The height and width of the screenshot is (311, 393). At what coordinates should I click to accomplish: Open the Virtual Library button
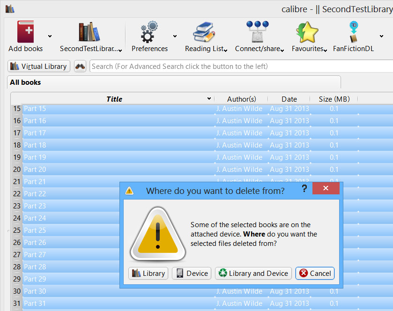[x=39, y=66]
